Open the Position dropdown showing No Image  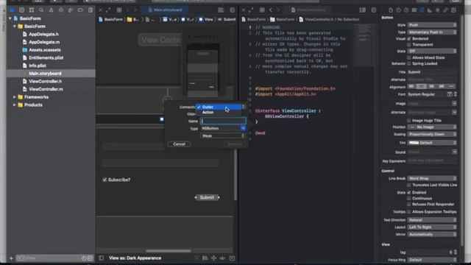click(x=432, y=127)
